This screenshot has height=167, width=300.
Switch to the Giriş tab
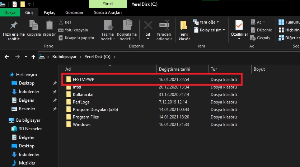coord(29,12)
